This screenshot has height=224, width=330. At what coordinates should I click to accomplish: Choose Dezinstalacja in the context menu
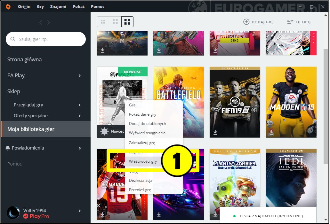pyautogui.click(x=154, y=181)
